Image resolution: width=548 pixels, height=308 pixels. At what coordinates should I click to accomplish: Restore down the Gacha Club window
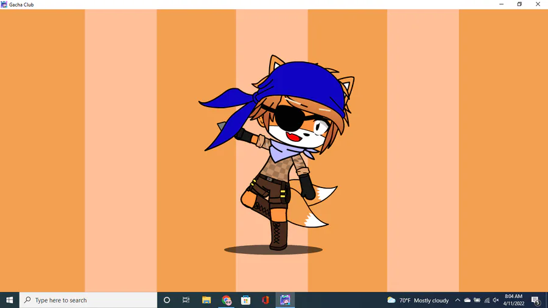520,4
